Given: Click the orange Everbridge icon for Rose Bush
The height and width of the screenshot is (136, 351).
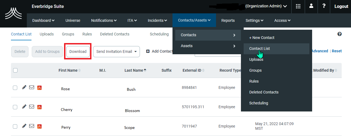Looking at the screenshot, I should pyautogui.click(x=39, y=87).
